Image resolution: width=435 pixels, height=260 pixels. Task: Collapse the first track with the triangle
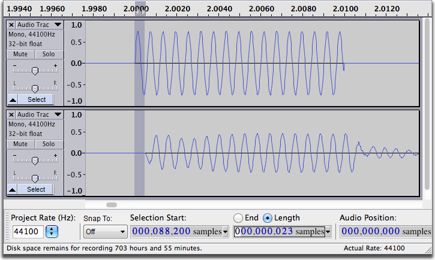tap(13, 99)
